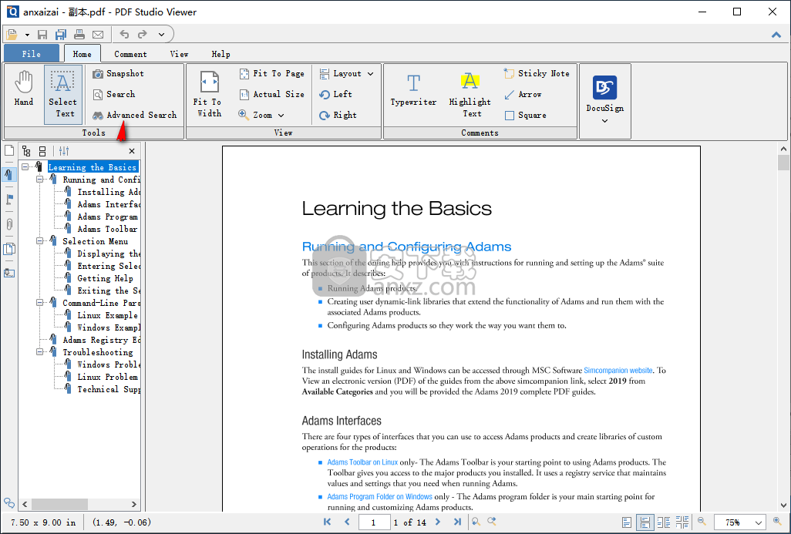Open the 75% zoom level combo box
This screenshot has width=791, height=534.
point(741,522)
